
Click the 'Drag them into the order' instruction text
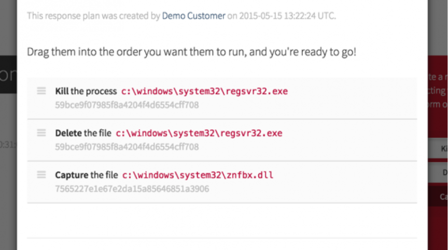(x=191, y=52)
